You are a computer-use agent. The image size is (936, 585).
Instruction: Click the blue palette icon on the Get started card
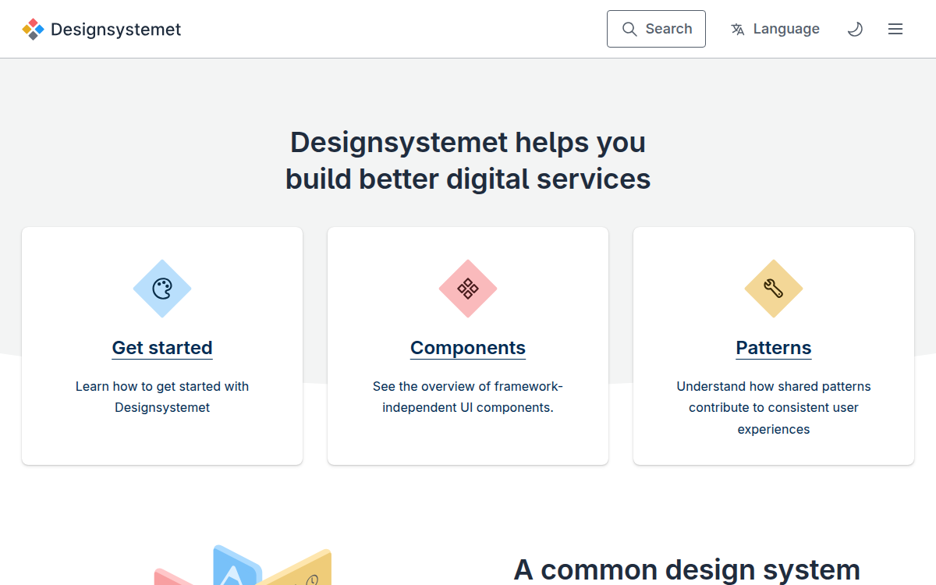click(x=162, y=289)
